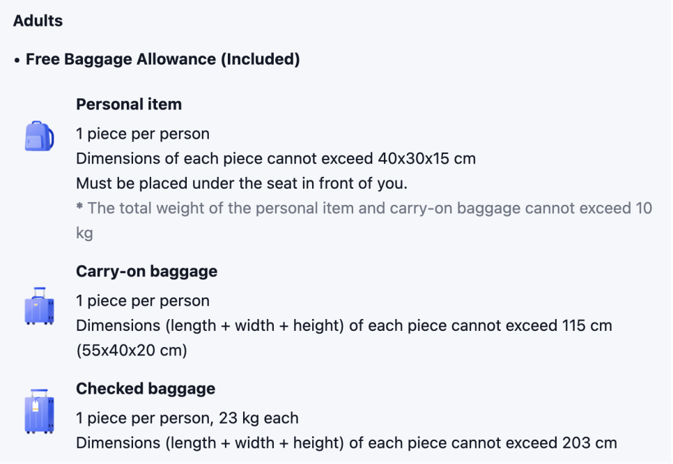Click the asterisk before the weight note
This screenshot has height=464, width=673.
click(x=79, y=206)
